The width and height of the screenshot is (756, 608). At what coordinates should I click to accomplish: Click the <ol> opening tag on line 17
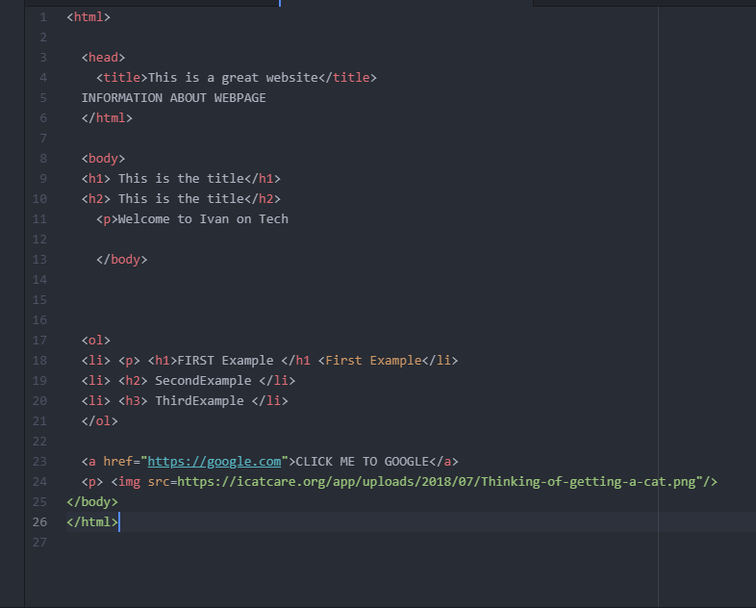coord(96,341)
